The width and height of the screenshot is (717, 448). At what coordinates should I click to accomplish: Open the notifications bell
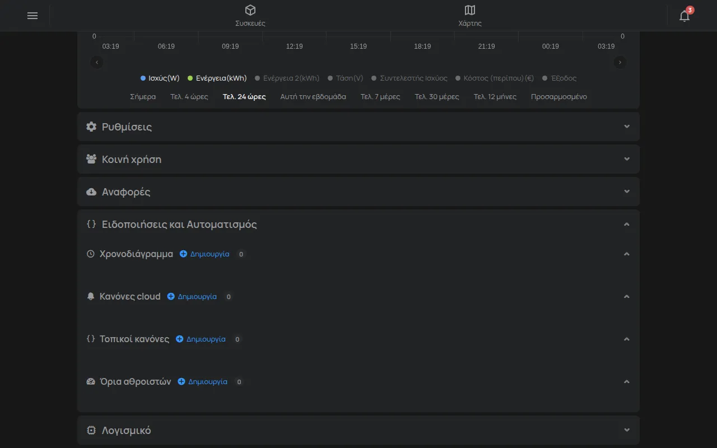click(685, 16)
